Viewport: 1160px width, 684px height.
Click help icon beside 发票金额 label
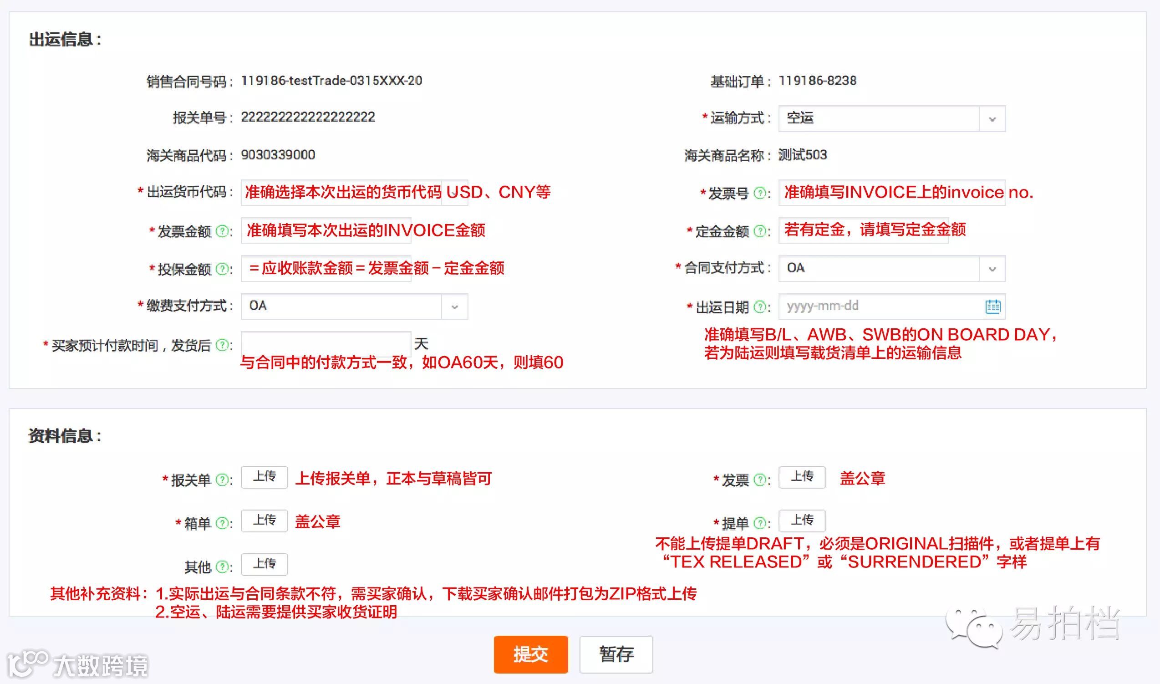[x=222, y=231]
